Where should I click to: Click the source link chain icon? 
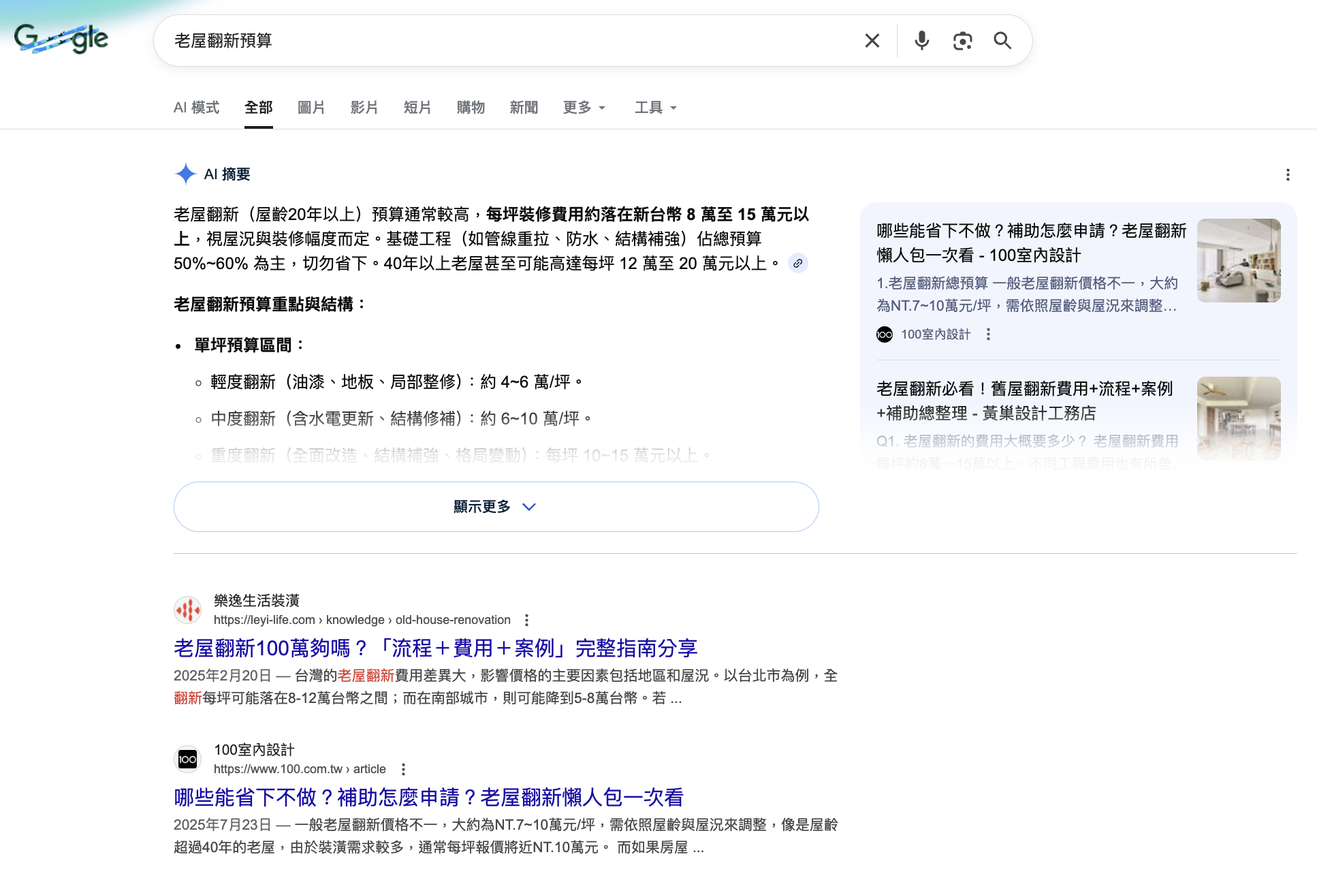pyautogui.click(x=797, y=263)
